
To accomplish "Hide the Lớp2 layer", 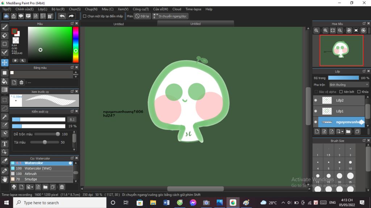I will (316, 100).
